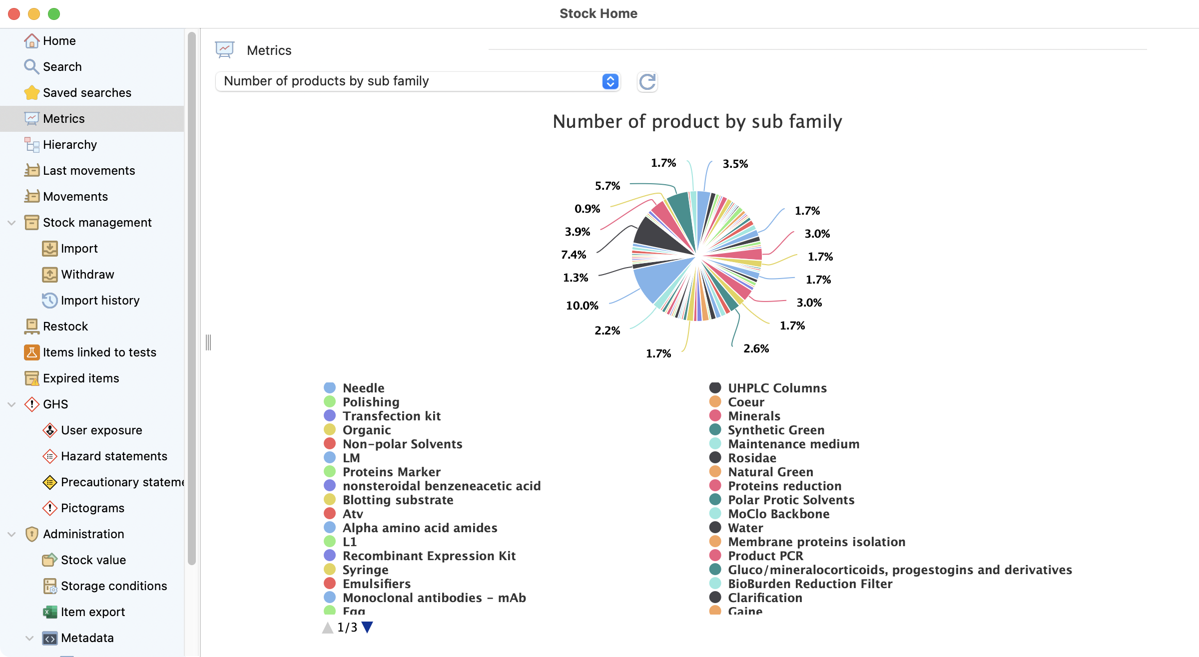Go to next legend page
1199x657 pixels.
(367, 627)
